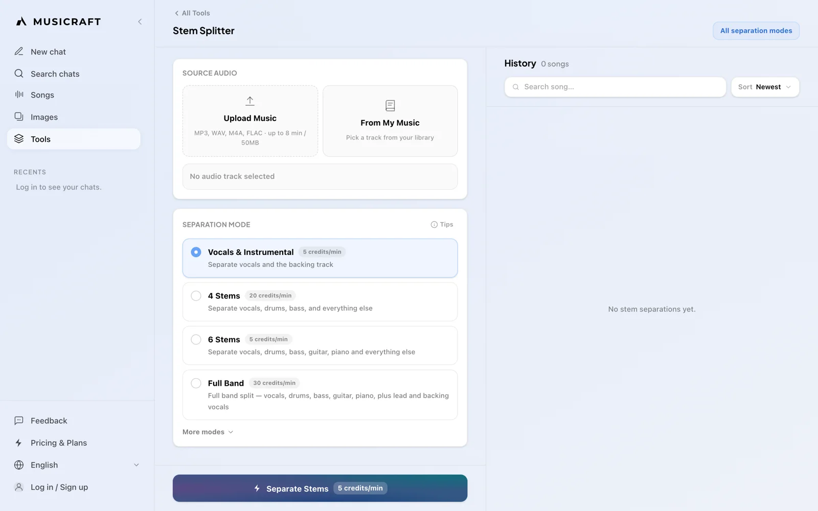Open Tips for separation mode

coord(442,224)
